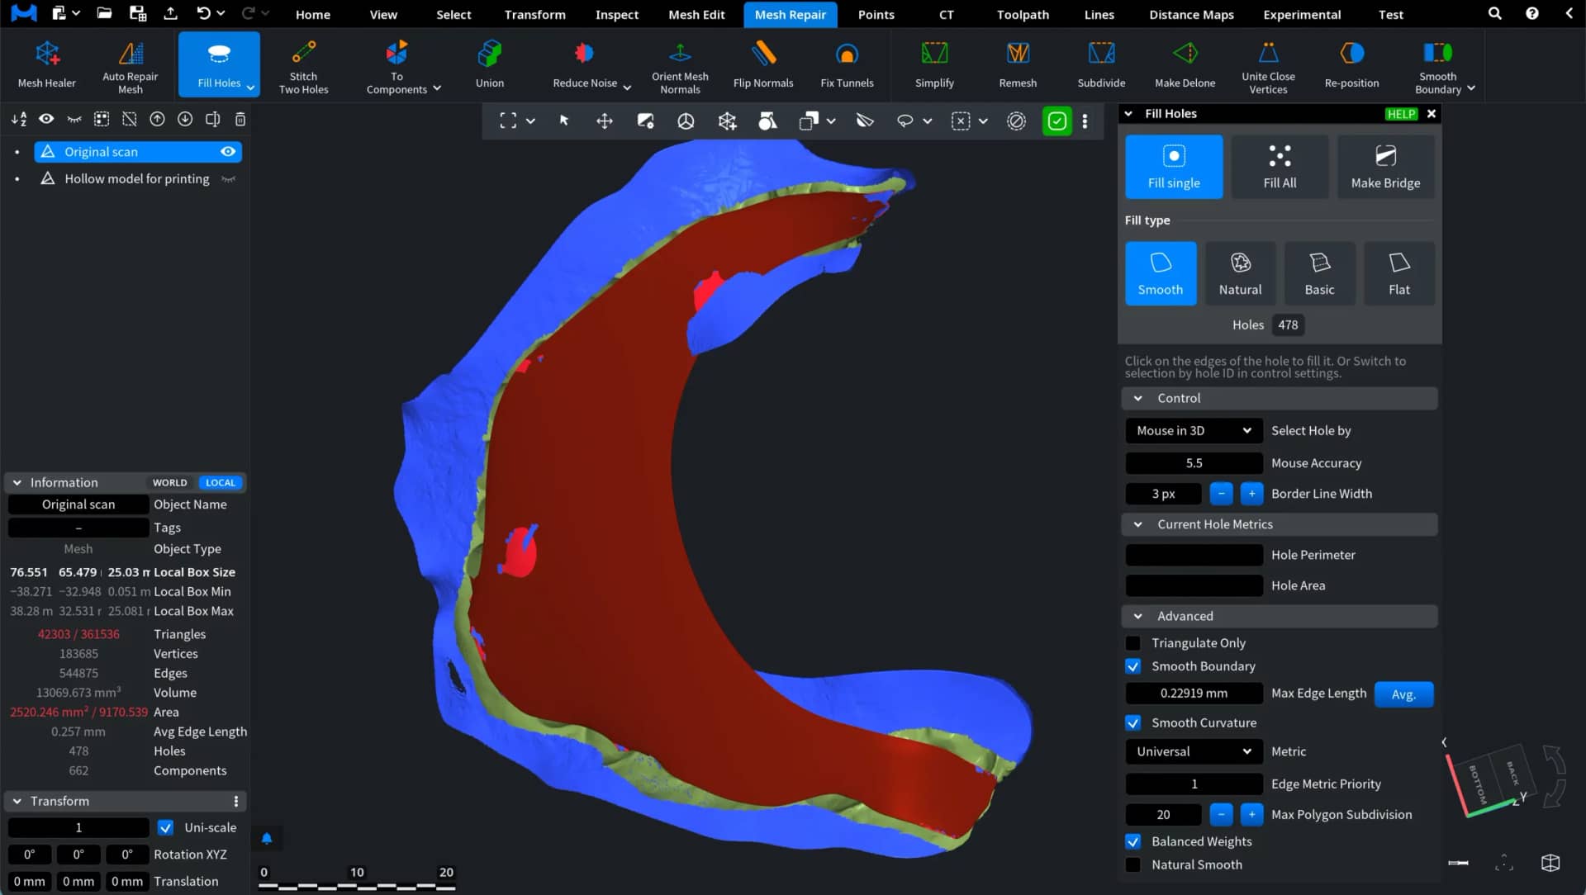Switch to the Inspect tab
This screenshot has width=1586, height=895.
tap(617, 14)
